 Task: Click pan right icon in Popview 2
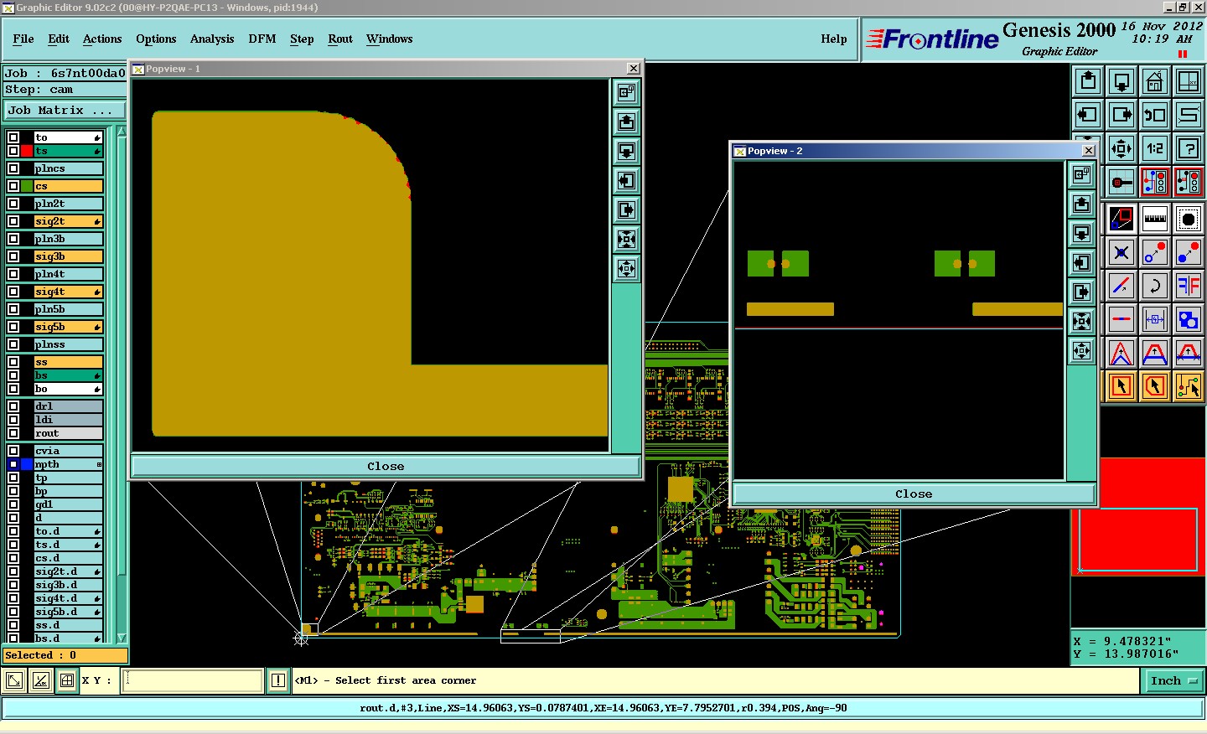click(x=1082, y=292)
